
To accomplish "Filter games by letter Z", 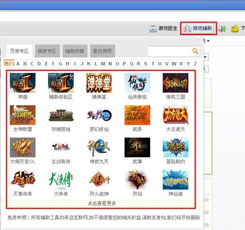I will (x=195, y=64).
